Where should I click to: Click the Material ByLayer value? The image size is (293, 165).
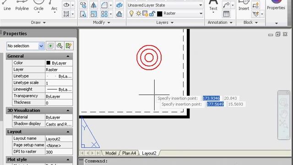[59, 117]
